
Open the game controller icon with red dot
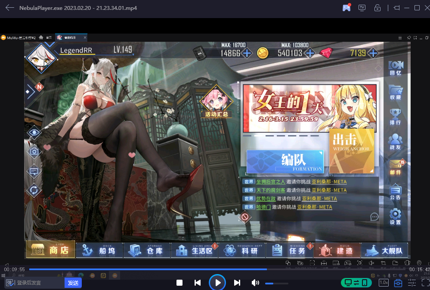tap(346, 8)
